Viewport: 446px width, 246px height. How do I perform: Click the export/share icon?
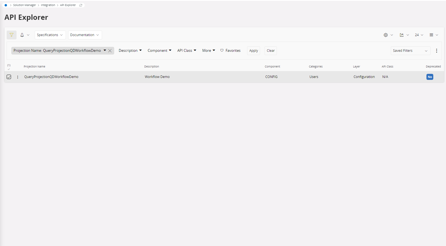point(402,35)
